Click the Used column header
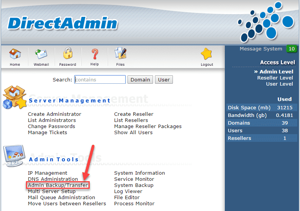300x211 pixels. click(284, 99)
